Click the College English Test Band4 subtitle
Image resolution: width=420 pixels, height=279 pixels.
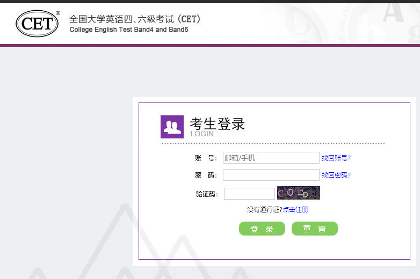pos(129,30)
